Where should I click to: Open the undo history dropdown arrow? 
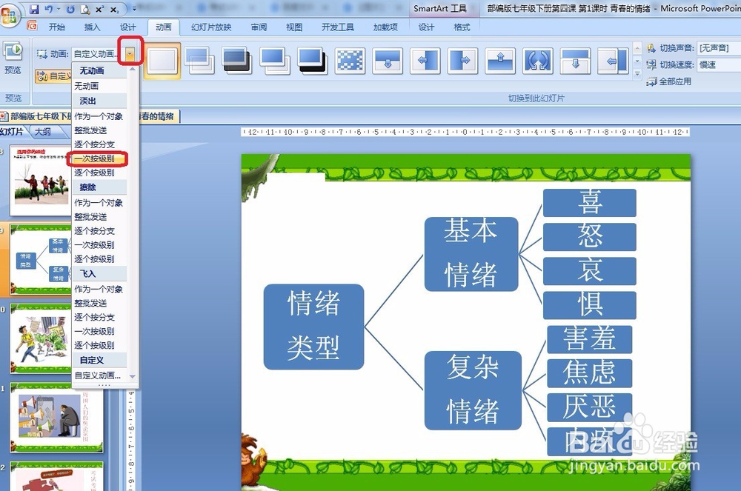point(59,9)
